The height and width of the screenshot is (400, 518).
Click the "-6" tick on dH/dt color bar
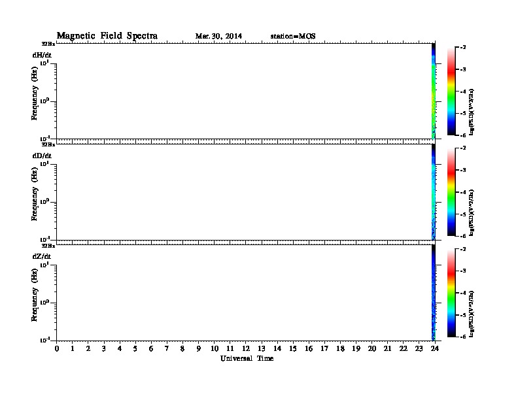coord(463,135)
